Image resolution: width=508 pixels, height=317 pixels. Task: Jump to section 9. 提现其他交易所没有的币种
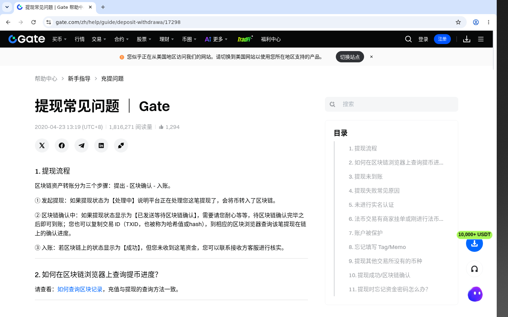(385, 261)
